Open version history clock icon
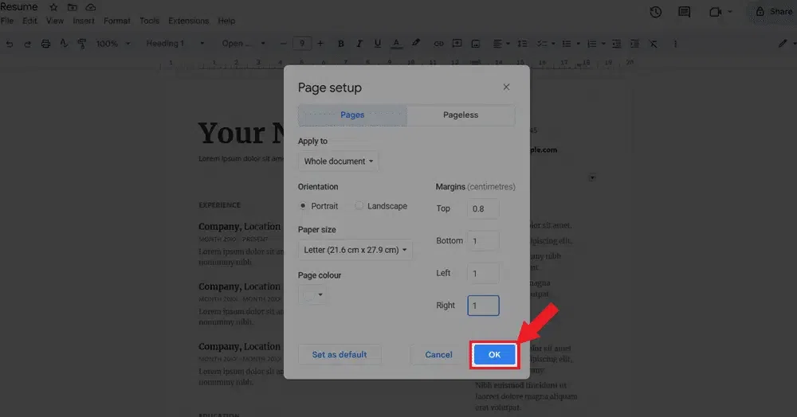This screenshot has height=417, width=797. point(656,12)
